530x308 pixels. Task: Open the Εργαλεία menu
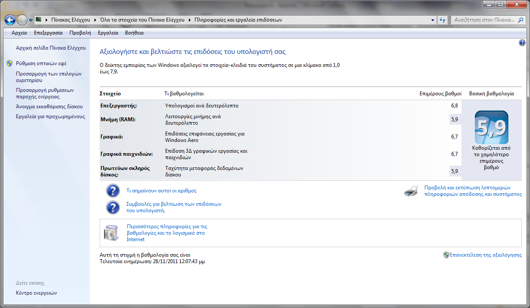(108, 33)
